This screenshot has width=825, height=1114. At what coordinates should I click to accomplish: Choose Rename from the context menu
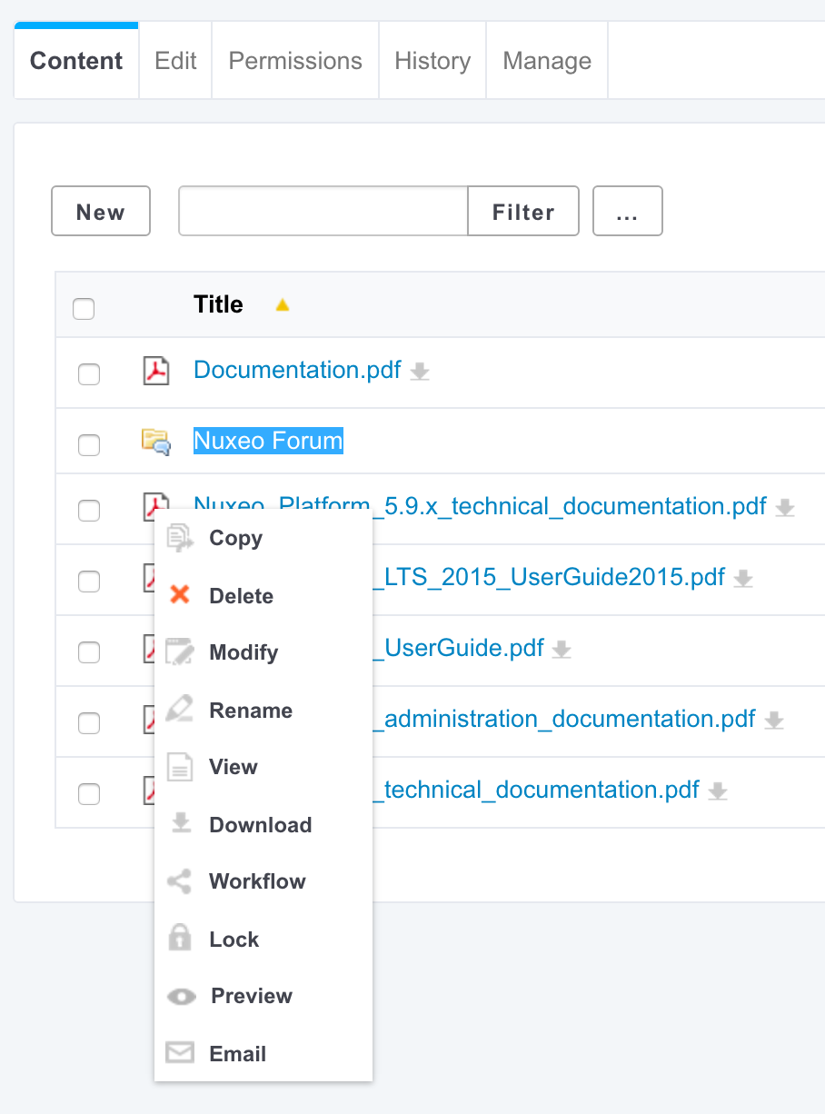pos(263,710)
